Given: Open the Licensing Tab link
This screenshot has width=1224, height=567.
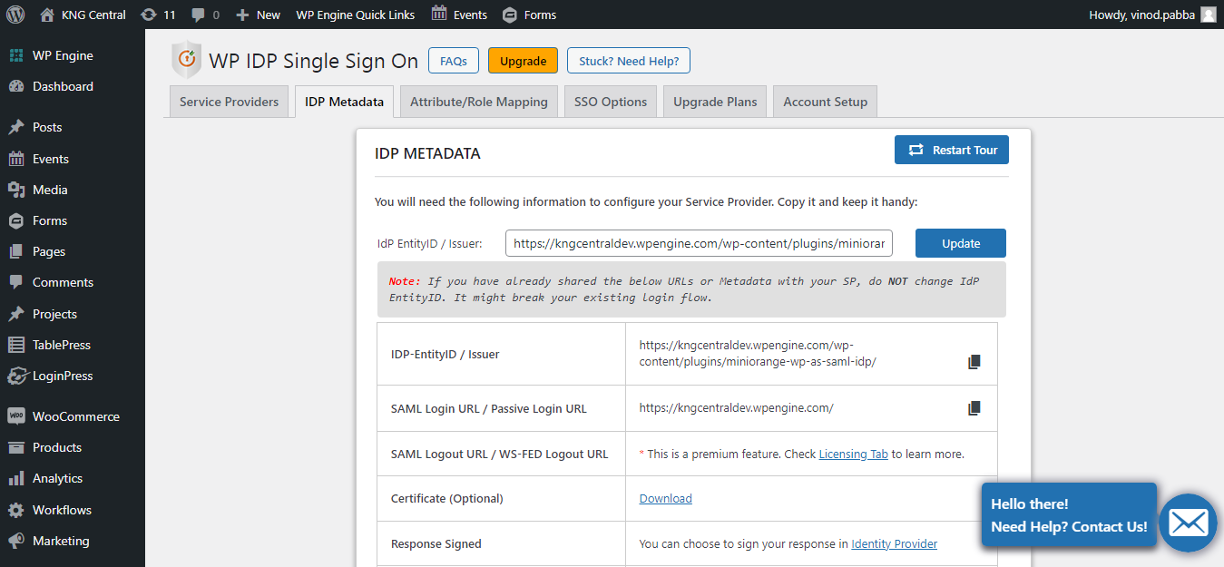Looking at the screenshot, I should click(854, 454).
